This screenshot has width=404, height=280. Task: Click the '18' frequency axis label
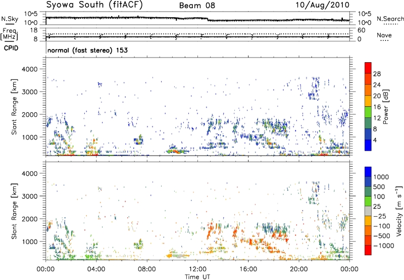click(x=34, y=30)
